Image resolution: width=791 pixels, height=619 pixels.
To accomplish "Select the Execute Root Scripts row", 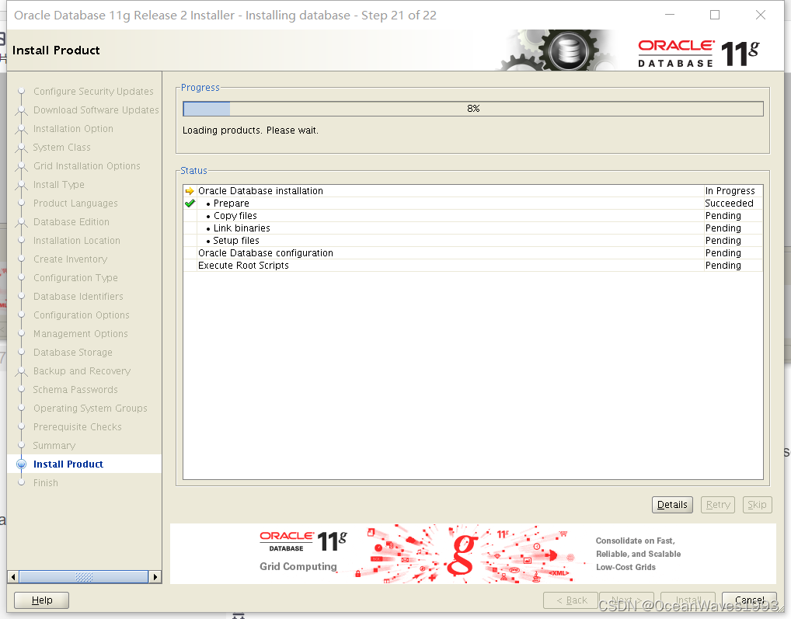I will 472,265.
